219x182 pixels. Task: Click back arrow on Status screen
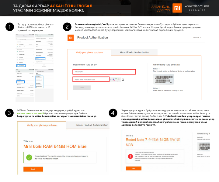click(17, 71)
